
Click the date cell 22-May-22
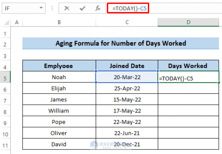[x=127, y=122]
